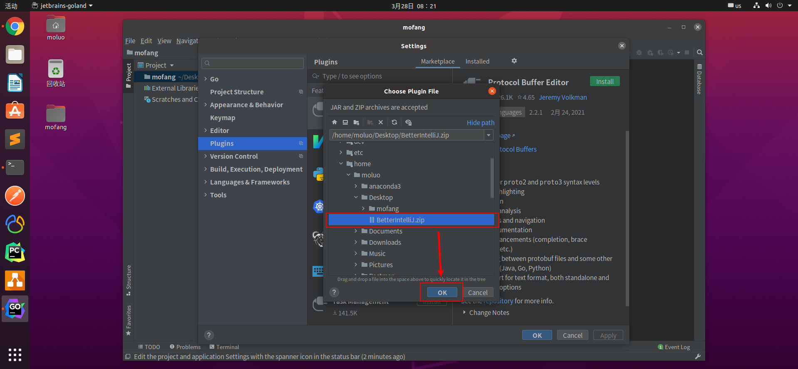The image size is (798, 369).
Task: Click OK in Choose Plugin File dialog
Action: point(442,293)
